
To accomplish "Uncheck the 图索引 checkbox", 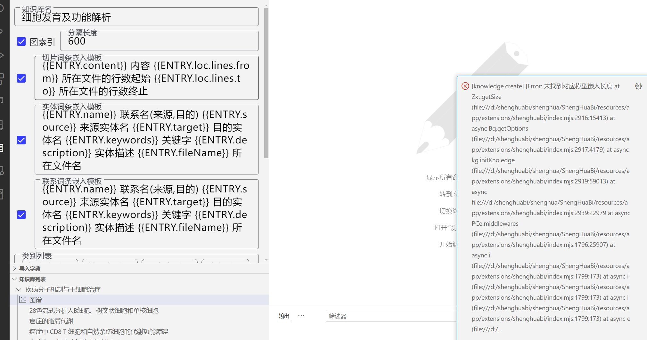I will [x=21, y=42].
